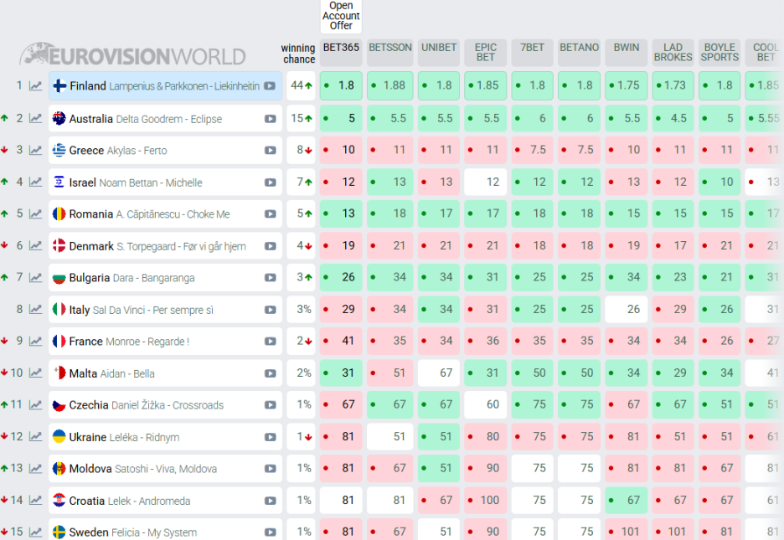Screen dimensions: 784x540
Task: Play the video for Bulgaria's Bangaranga
Action: click(x=270, y=278)
